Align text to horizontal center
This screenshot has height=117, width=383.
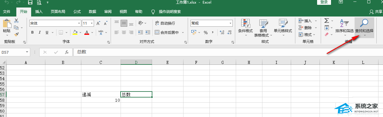tap(124, 32)
